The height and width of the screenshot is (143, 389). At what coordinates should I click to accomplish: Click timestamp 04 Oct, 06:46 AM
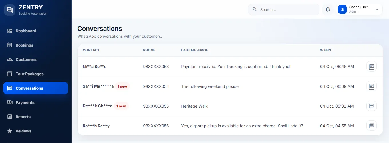pos(337,66)
